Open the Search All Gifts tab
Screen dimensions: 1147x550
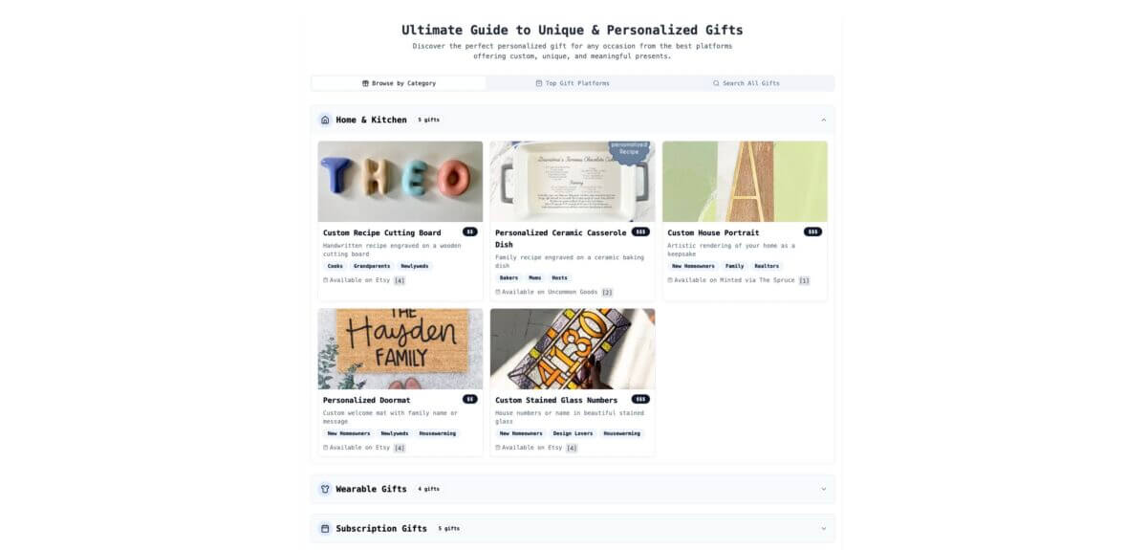[x=747, y=83]
